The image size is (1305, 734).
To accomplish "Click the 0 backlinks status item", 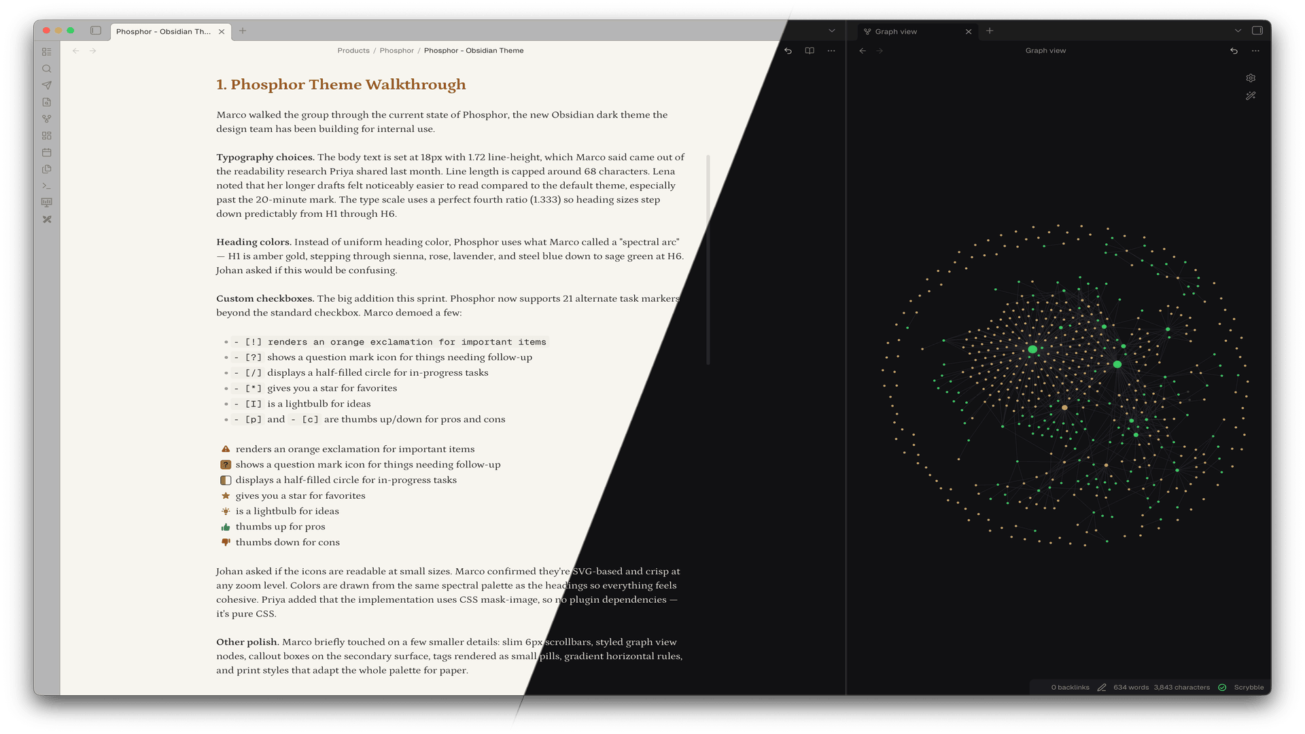I will click(1070, 687).
